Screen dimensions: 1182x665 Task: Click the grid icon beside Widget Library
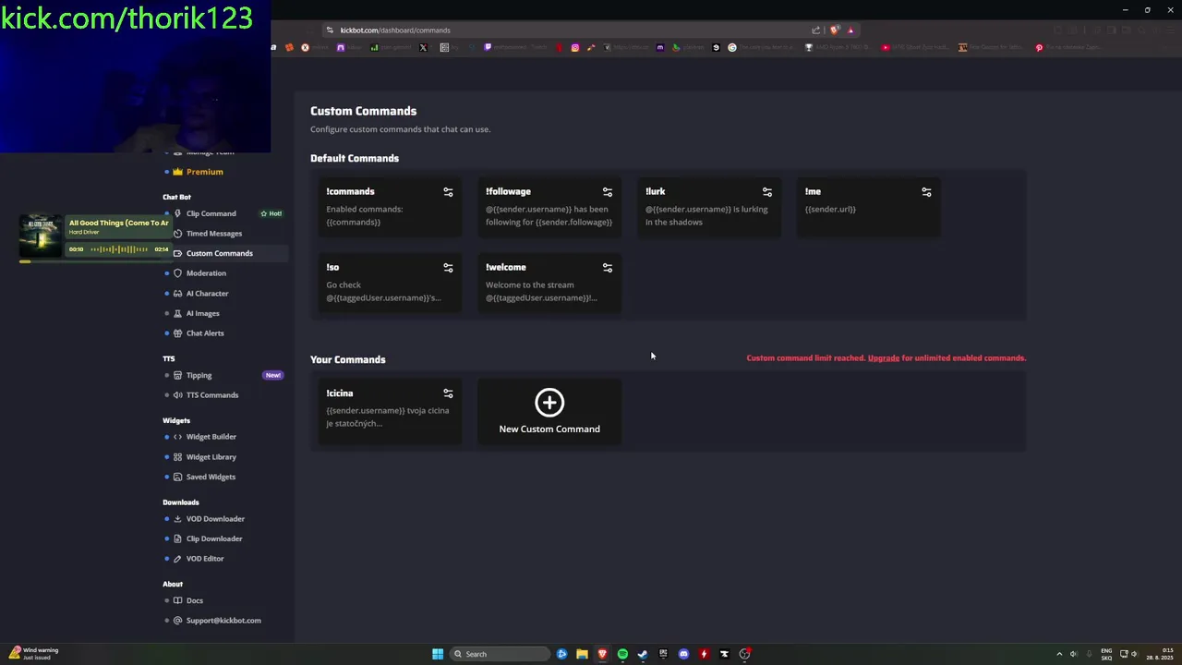pyautogui.click(x=177, y=457)
